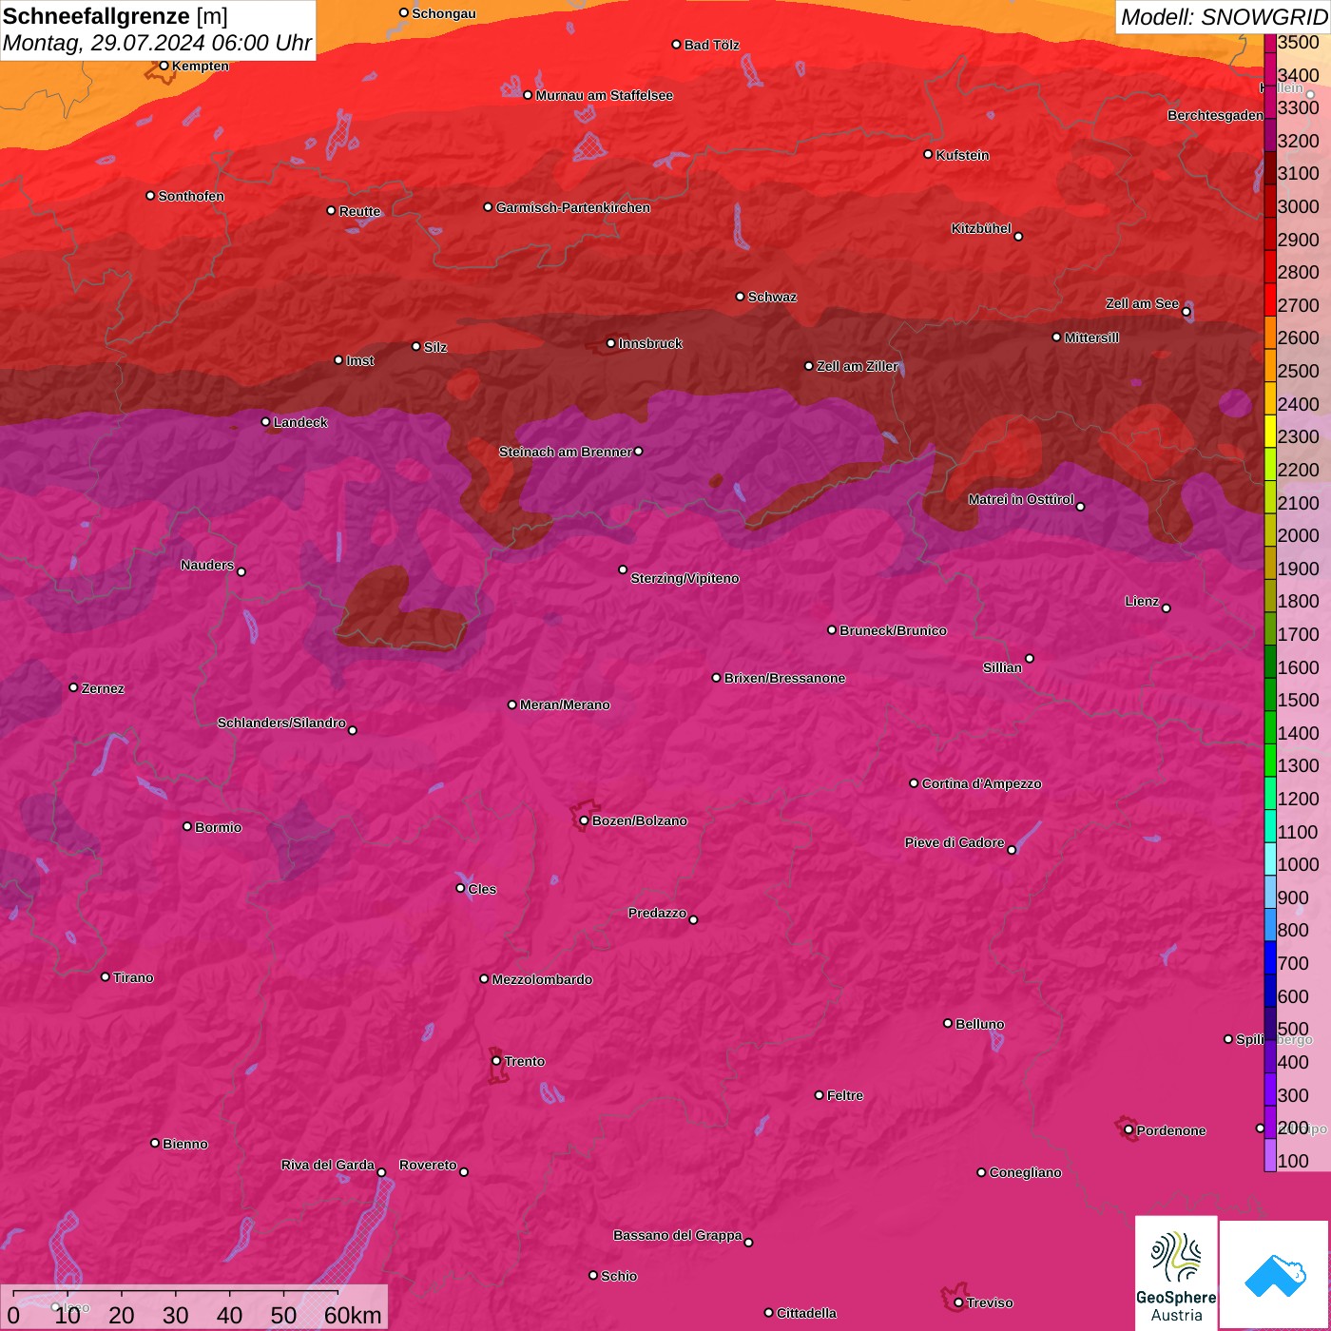The width and height of the screenshot is (1331, 1331).
Task: Click the Rovereto label
Action: coord(428,1165)
